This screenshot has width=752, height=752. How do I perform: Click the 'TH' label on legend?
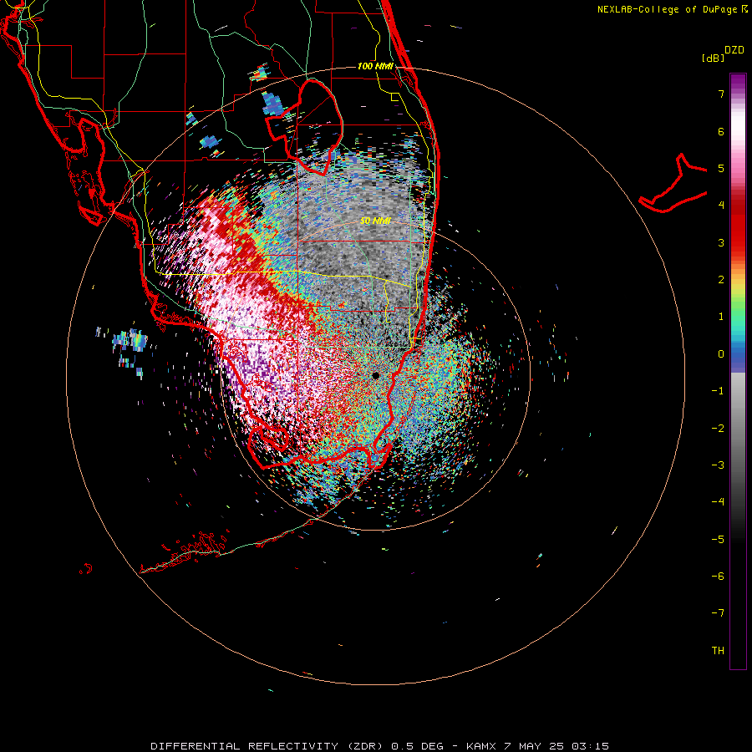coord(718,650)
